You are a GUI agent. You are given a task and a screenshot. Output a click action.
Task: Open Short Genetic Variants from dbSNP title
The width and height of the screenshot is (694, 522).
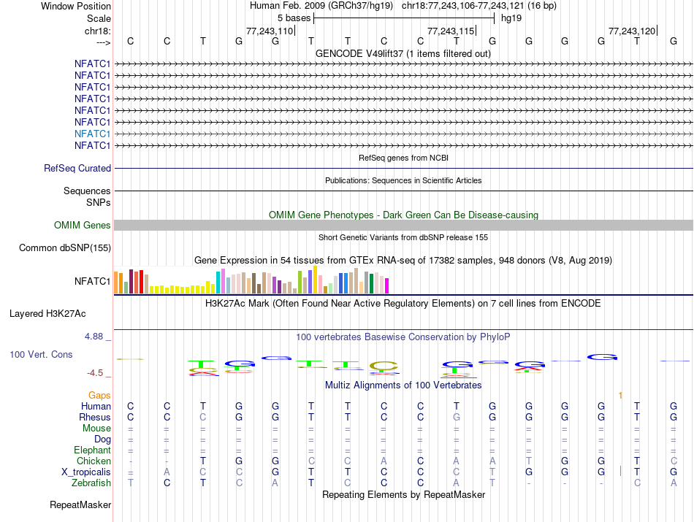(x=403, y=237)
